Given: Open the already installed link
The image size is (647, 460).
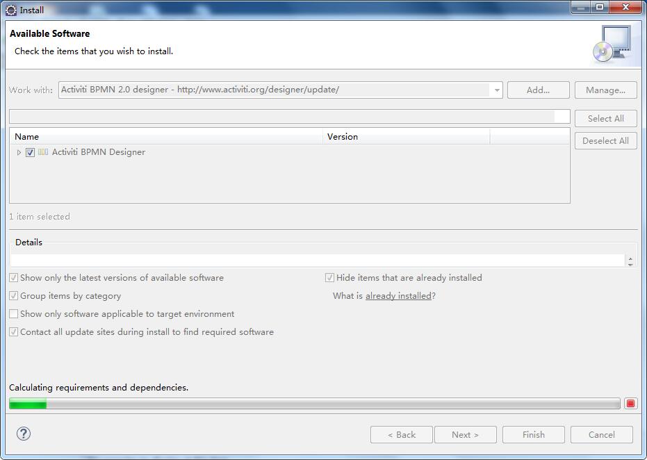Looking at the screenshot, I should tap(398, 296).
